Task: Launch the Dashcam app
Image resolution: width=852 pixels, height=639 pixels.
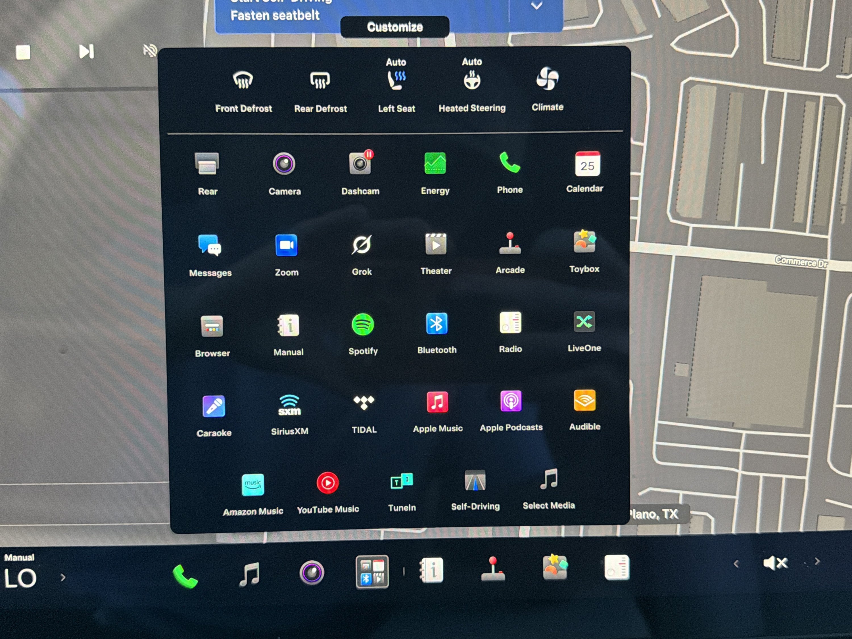Action: [361, 163]
